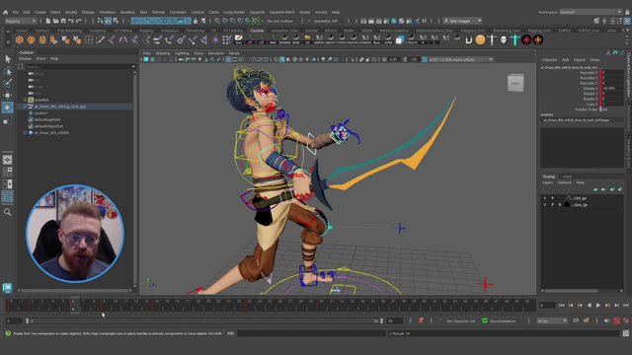Click the Outliner search field

click(x=79, y=67)
